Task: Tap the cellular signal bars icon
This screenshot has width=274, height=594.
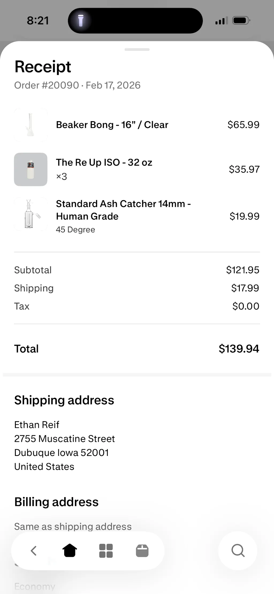Action: coord(221,21)
